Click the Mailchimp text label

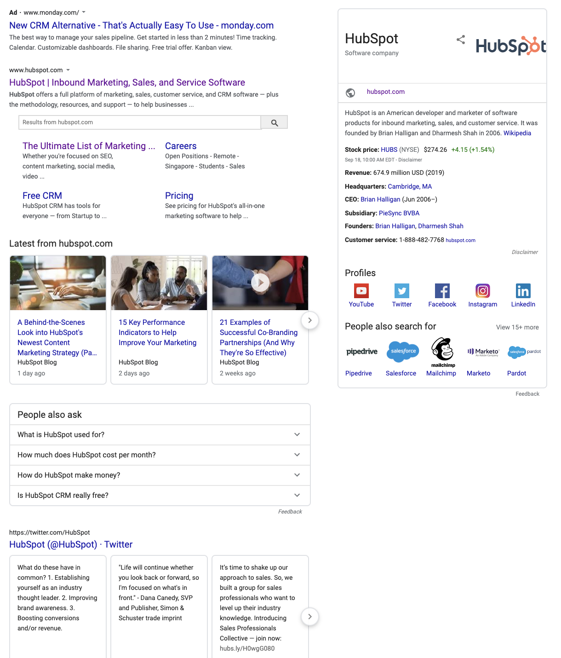[441, 373]
